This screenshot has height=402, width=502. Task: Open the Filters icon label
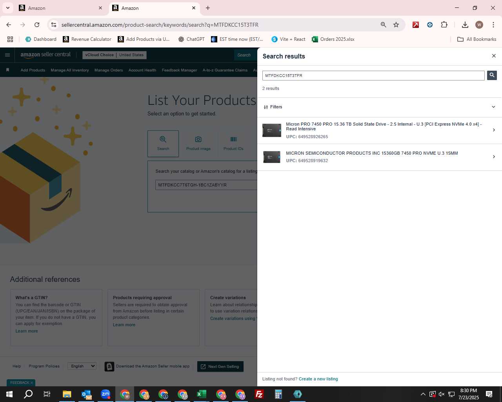point(273,107)
